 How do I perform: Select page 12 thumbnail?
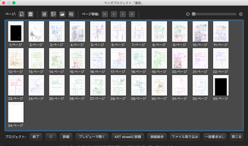16,58
